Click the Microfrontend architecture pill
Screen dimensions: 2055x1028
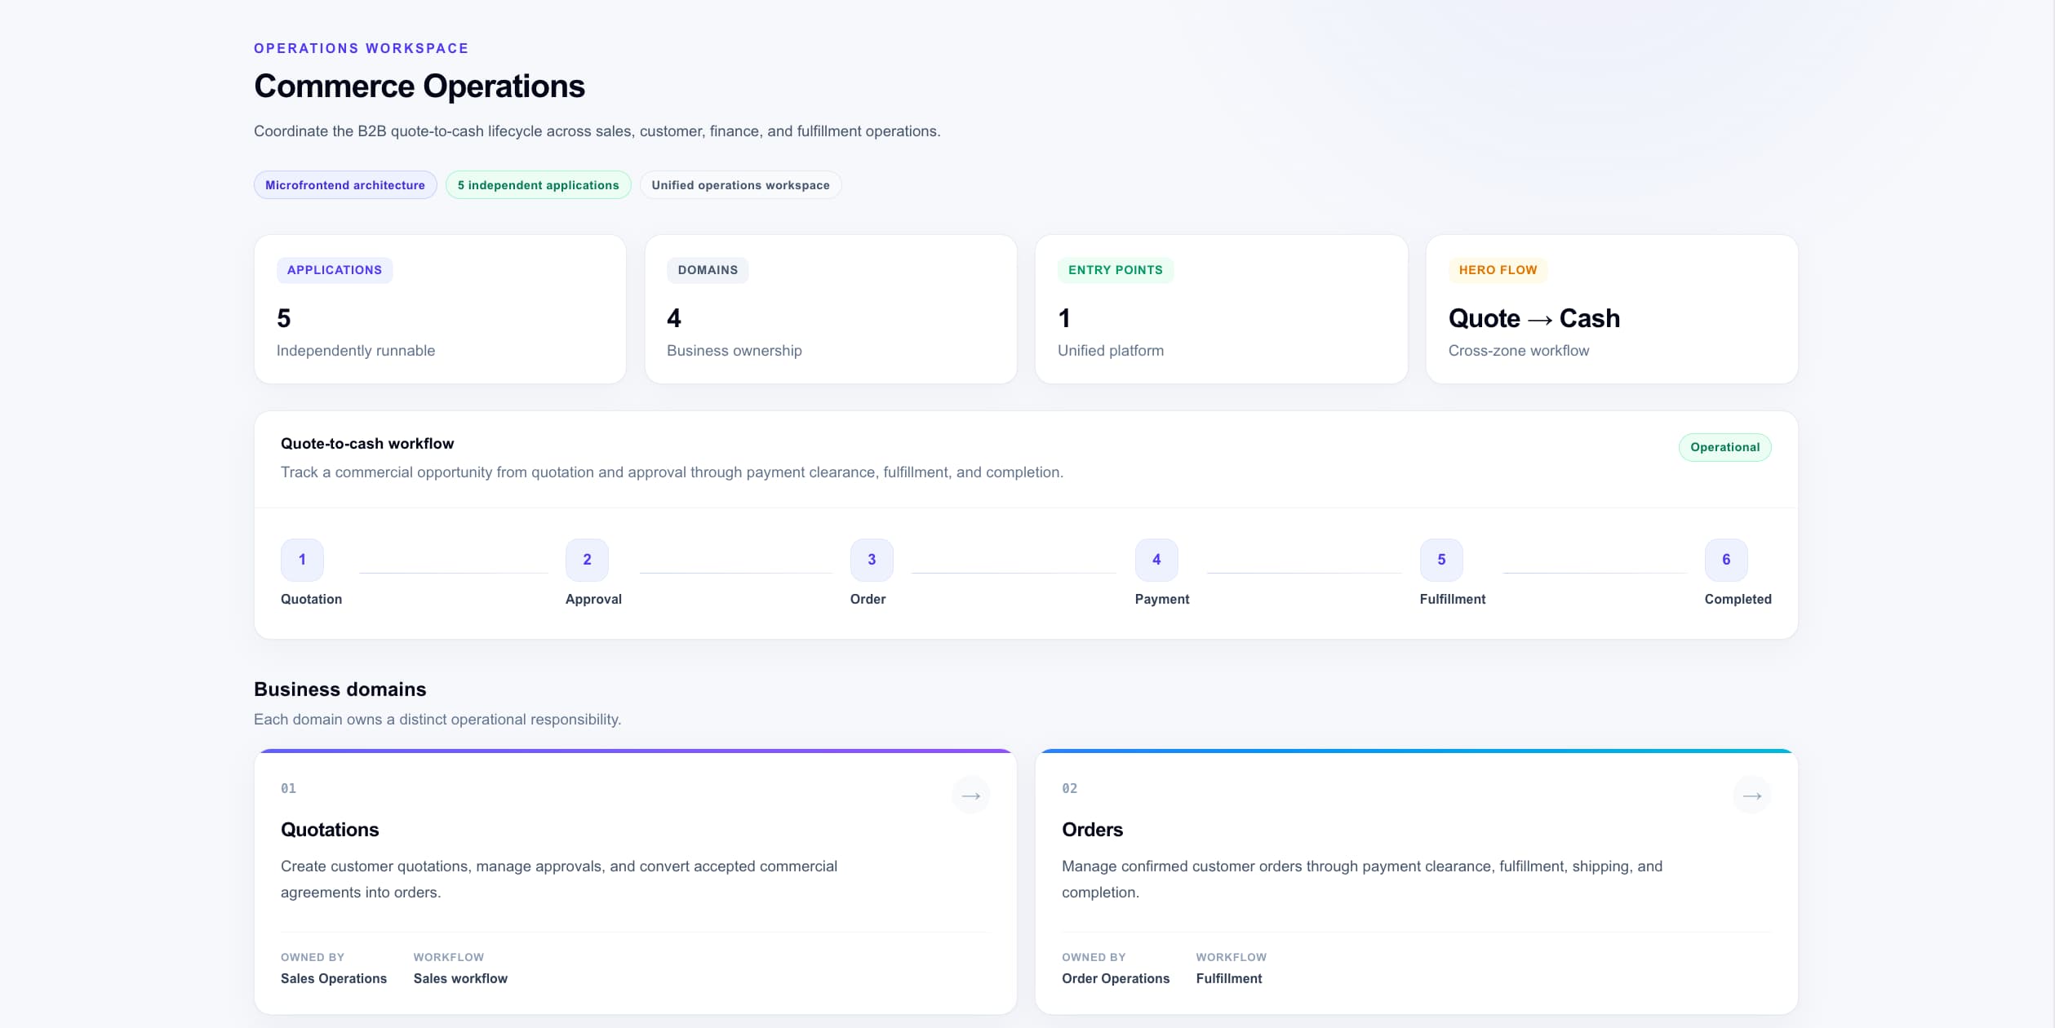coord(345,185)
